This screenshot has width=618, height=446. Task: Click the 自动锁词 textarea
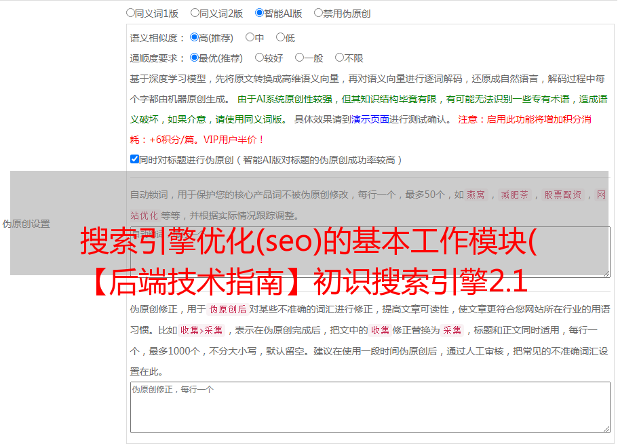point(370,252)
